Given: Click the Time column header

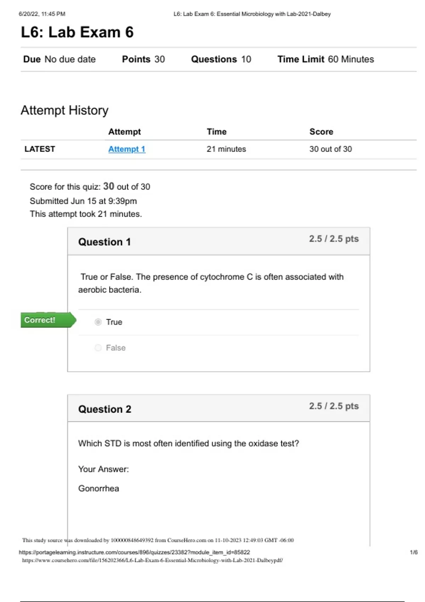Looking at the screenshot, I should coord(217,132).
